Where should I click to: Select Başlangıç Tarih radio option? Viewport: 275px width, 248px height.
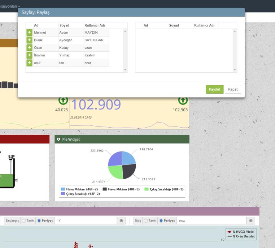click(24, 221)
